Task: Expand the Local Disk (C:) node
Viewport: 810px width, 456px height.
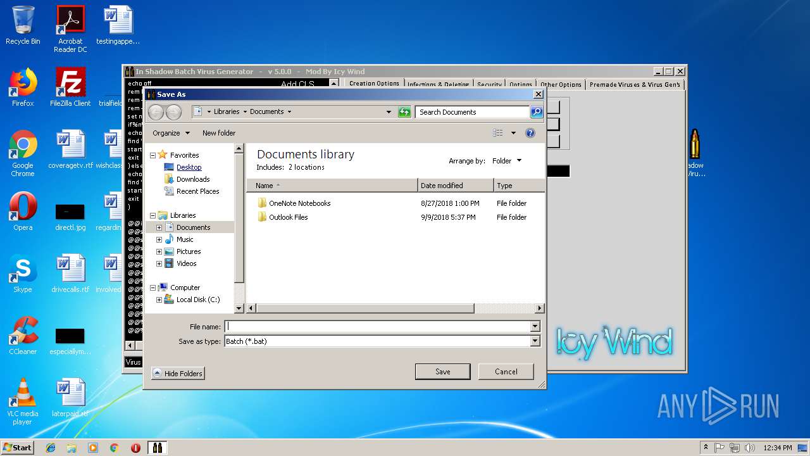Action: pyautogui.click(x=159, y=300)
